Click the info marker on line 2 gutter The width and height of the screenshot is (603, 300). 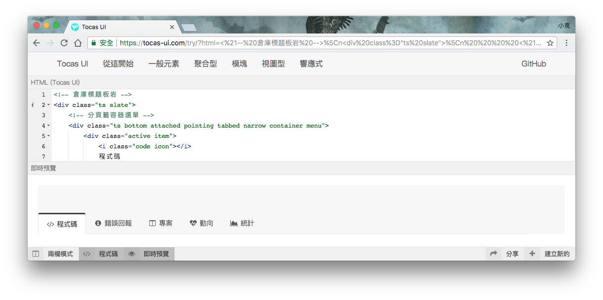click(x=33, y=105)
